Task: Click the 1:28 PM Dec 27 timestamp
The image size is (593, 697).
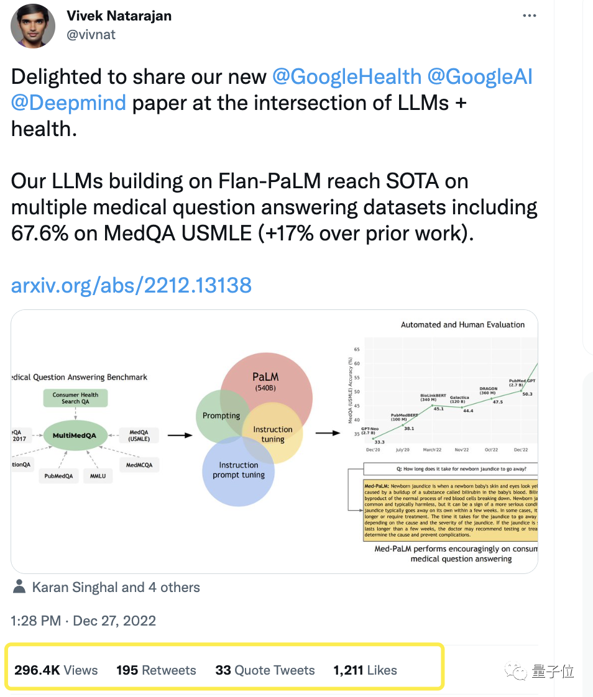Action: [x=83, y=621]
